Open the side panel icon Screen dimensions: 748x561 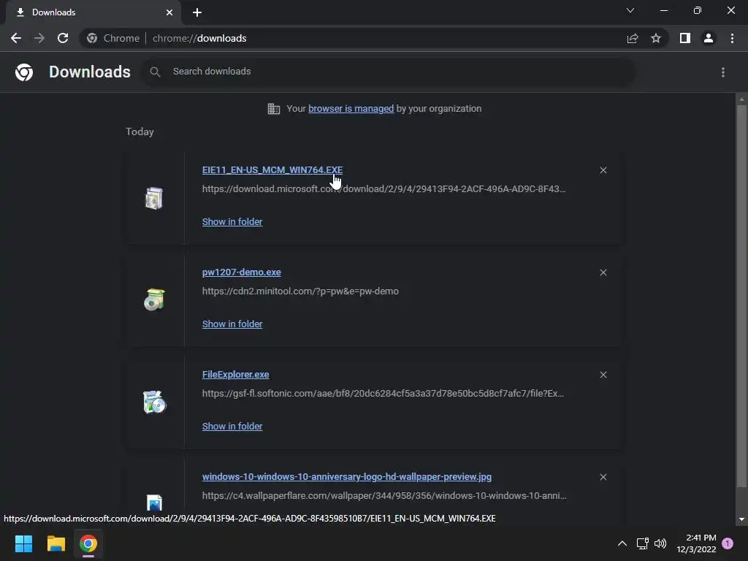click(x=685, y=38)
